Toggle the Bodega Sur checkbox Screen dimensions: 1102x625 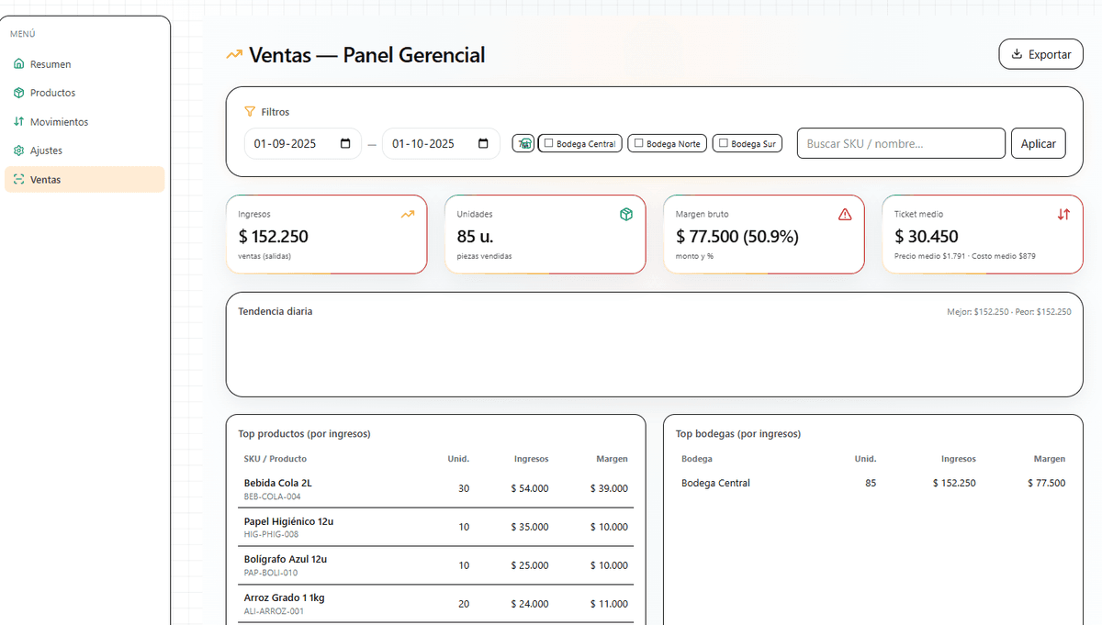724,143
